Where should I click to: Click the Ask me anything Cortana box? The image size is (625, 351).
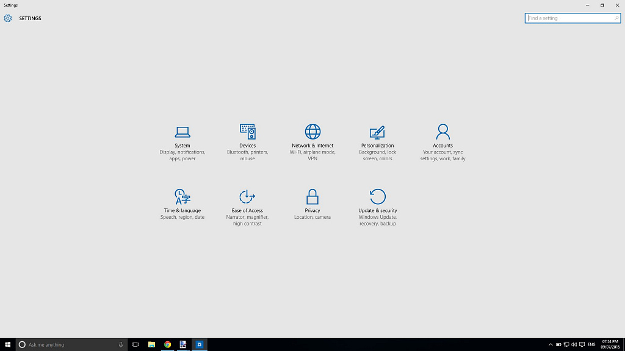[x=71, y=345]
